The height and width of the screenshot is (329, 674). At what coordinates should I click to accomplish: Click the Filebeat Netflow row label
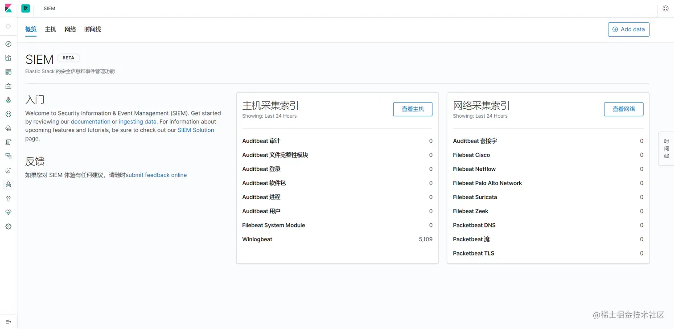click(474, 169)
